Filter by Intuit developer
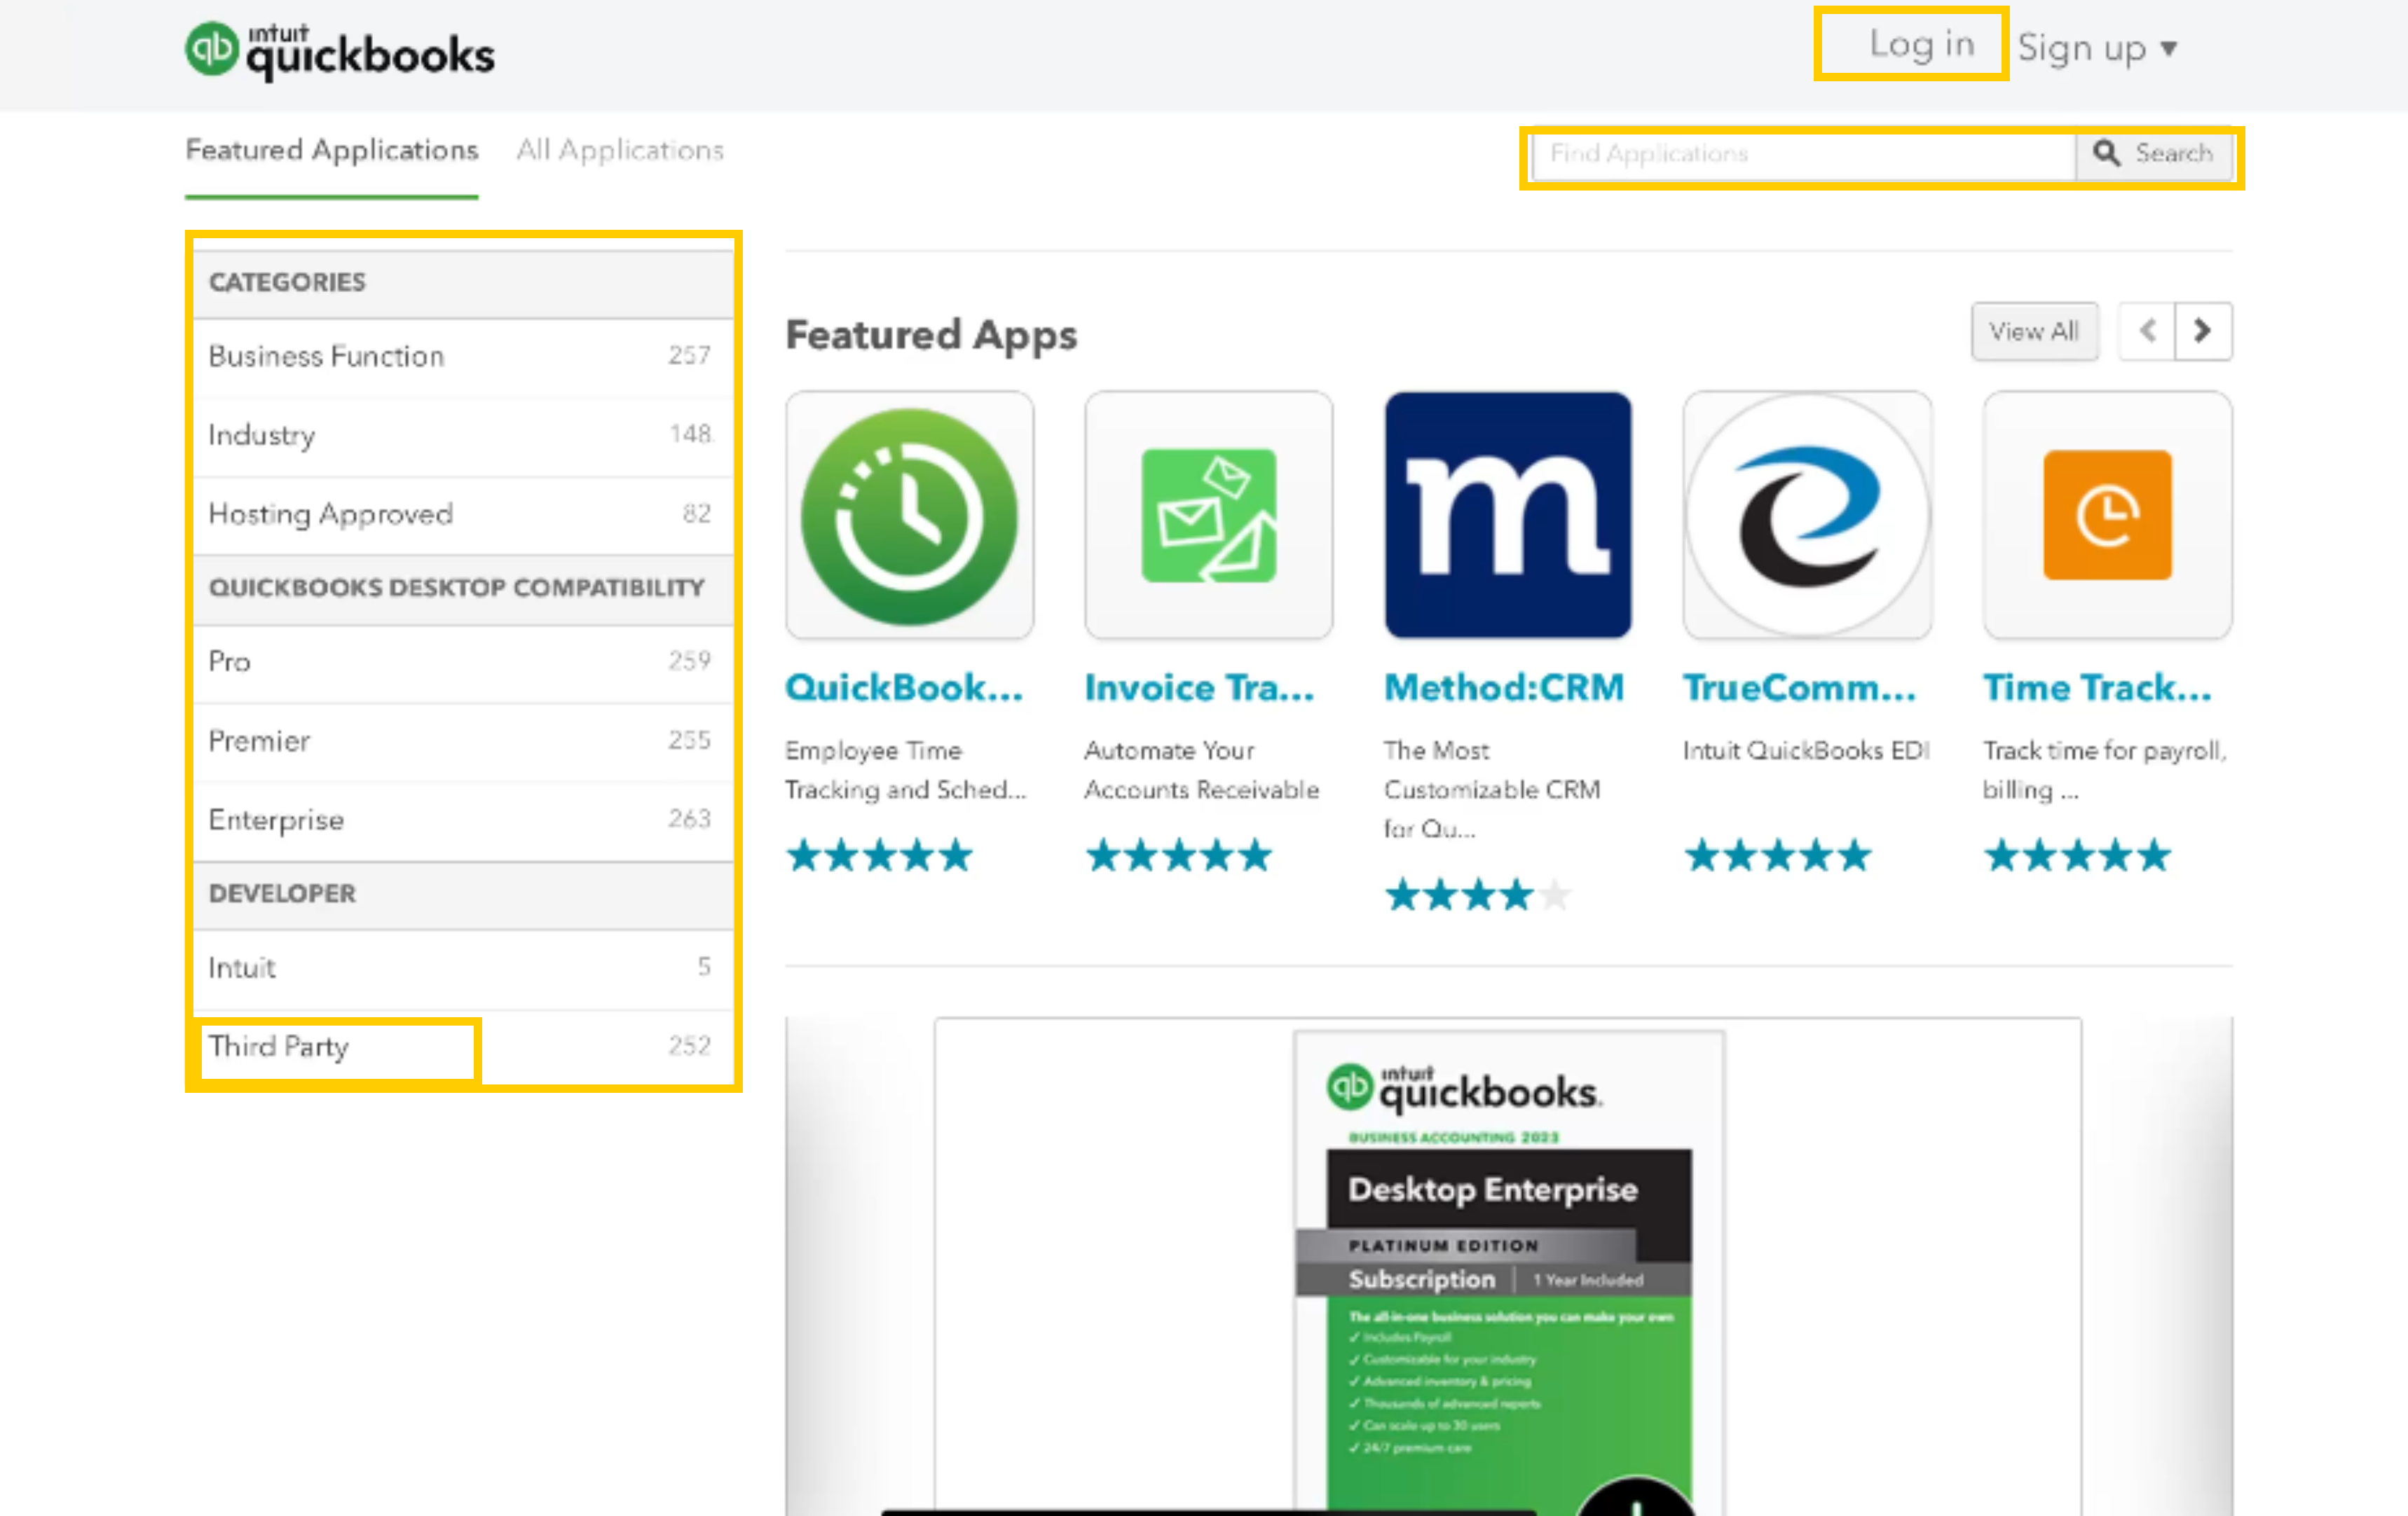The height and width of the screenshot is (1516, 2408). [463, 968]
